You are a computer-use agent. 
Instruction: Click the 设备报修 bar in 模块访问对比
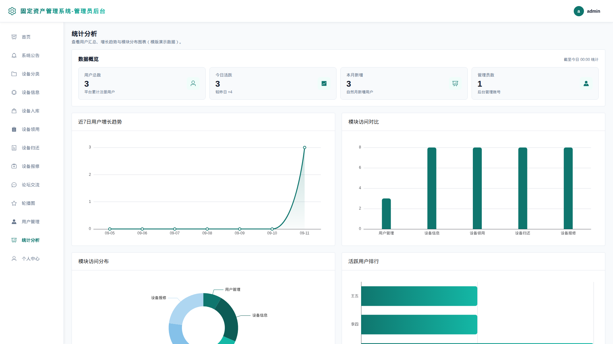(568, 188)
